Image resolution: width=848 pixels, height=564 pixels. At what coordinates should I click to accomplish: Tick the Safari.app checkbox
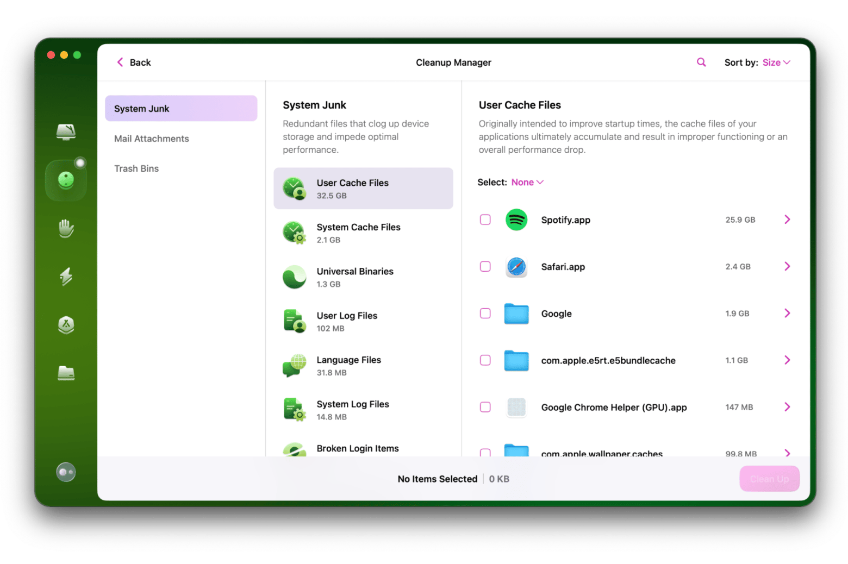(x=485, y=266)
